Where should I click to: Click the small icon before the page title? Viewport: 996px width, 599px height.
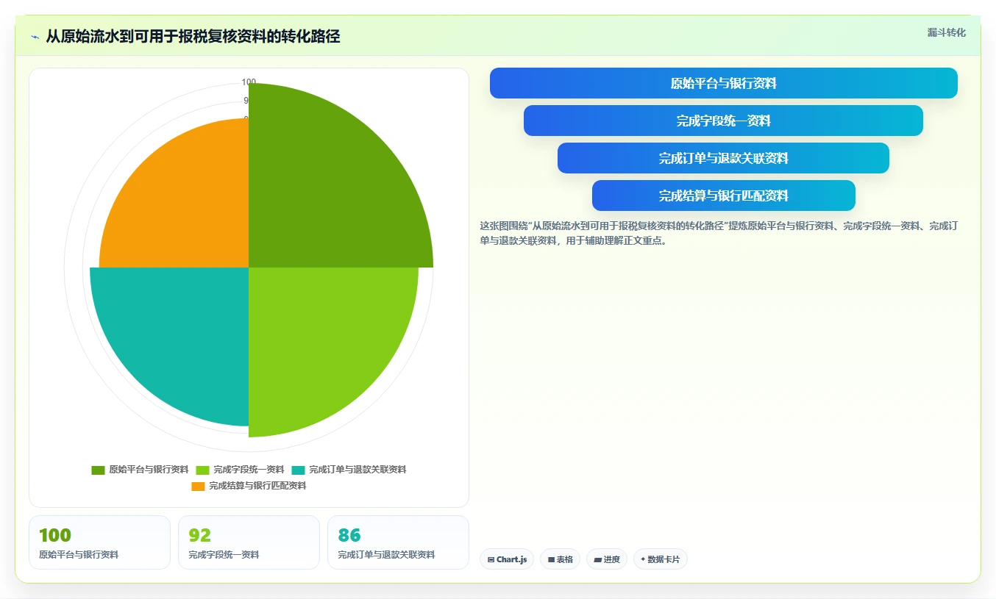pyautogui.click(x=35, y=37)
